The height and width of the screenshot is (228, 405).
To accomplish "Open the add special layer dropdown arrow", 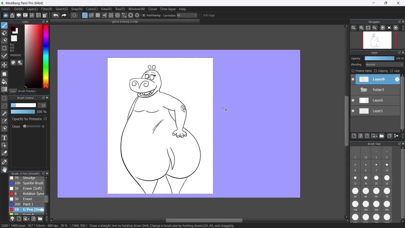I will pos(377,136).
